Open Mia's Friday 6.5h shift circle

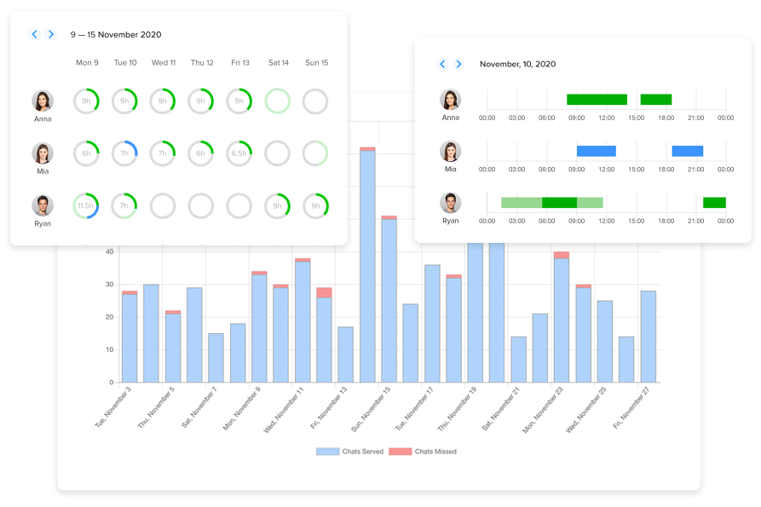239,153
